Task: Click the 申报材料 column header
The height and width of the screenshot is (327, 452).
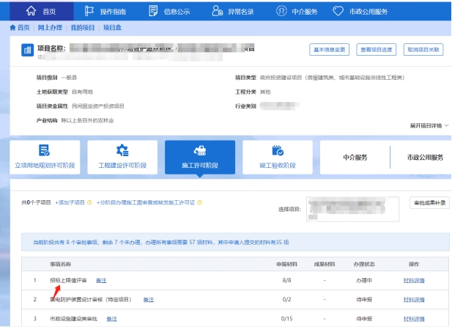Action: 287,264
